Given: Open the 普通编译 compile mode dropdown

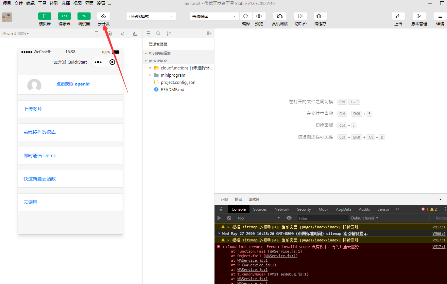Looking at the screenshot, I should point(215,16).
